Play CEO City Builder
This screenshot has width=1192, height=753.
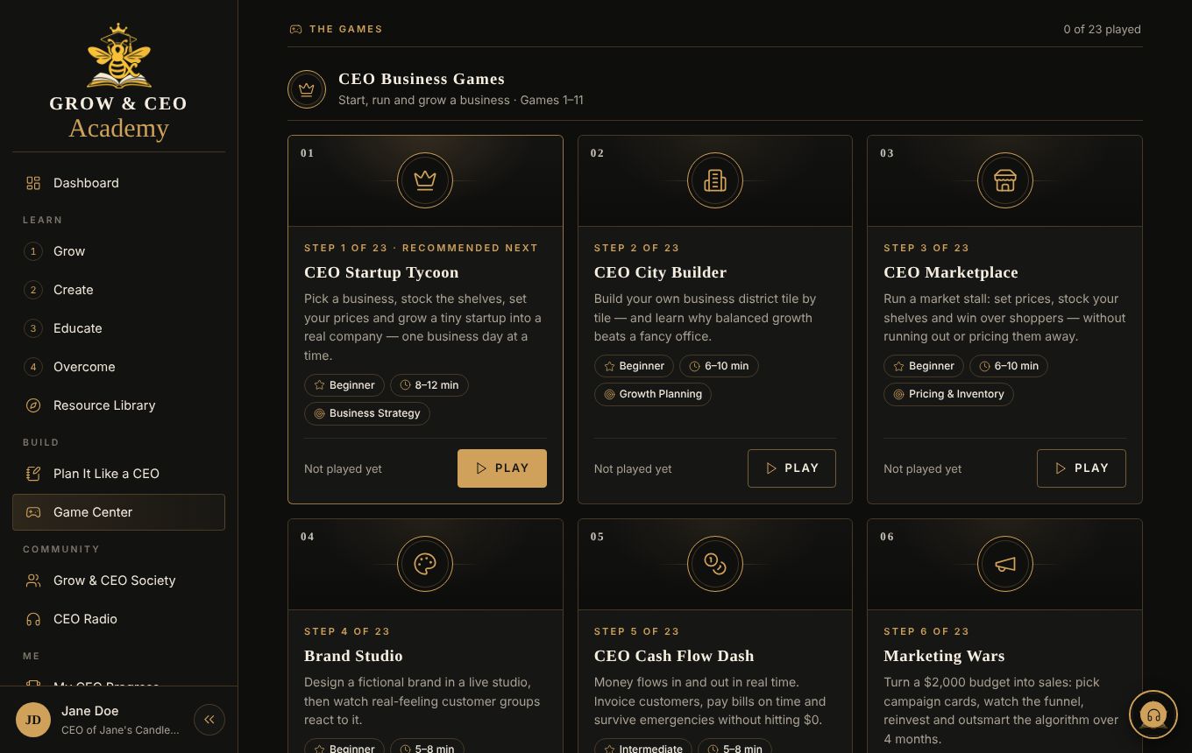point(791,468)
